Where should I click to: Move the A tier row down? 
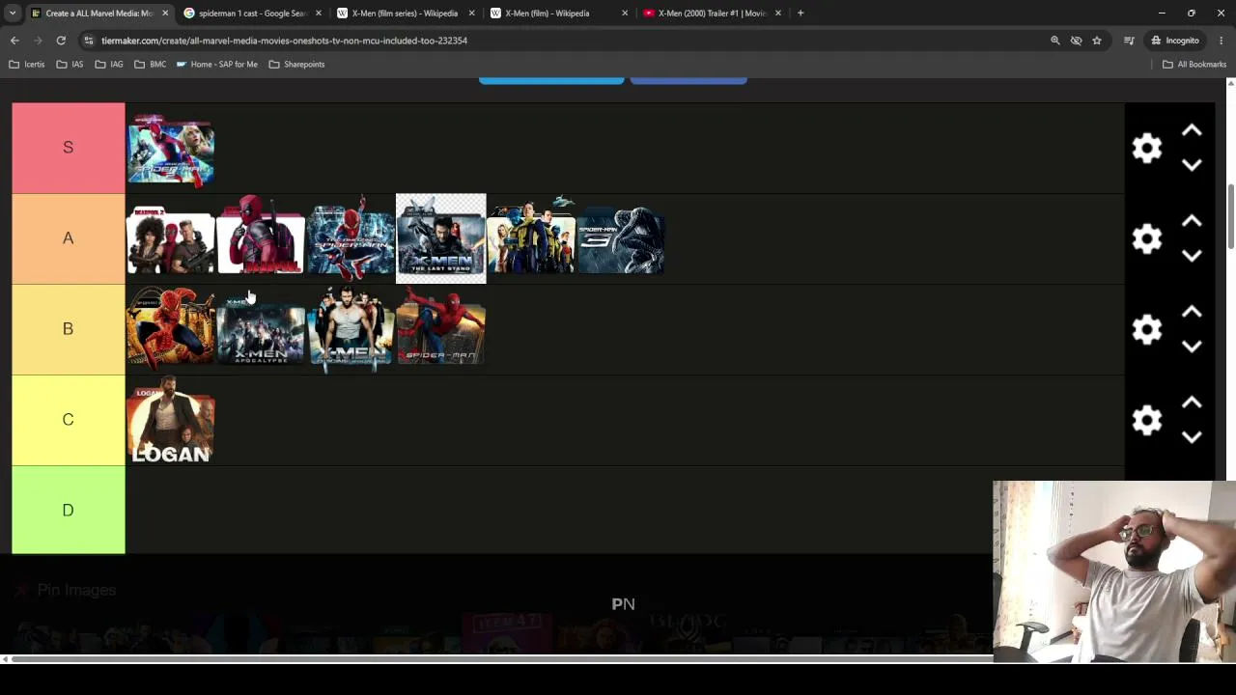[x=1192, y=256]
